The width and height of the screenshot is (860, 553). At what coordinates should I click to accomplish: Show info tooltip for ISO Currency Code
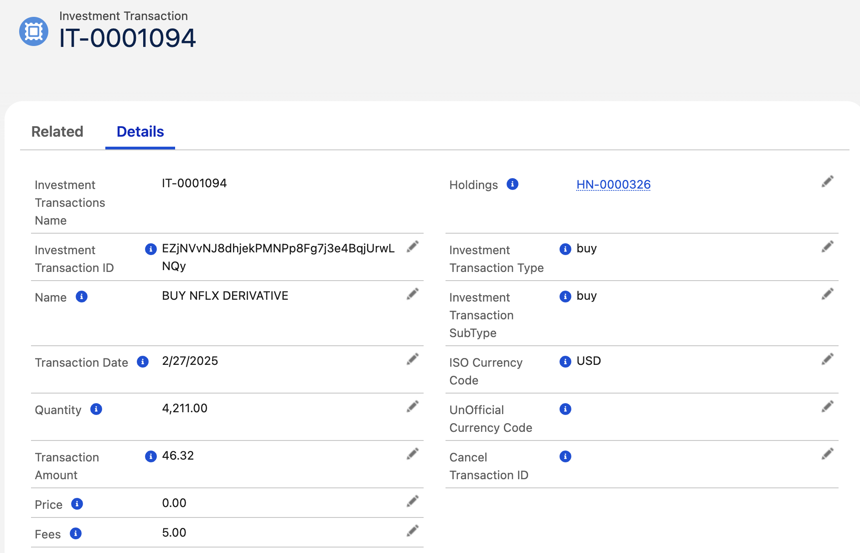coord(565,362)
